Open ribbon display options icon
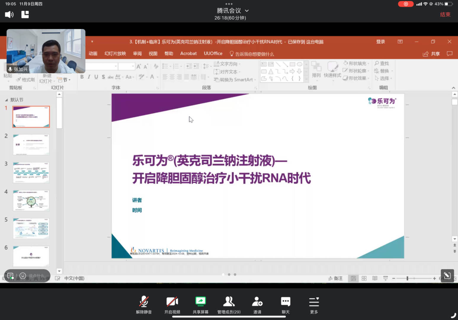Viewport: 458px width, 320px height. click(400, 42)
